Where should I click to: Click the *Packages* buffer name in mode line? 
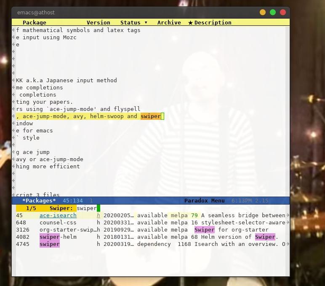[39, 201]
